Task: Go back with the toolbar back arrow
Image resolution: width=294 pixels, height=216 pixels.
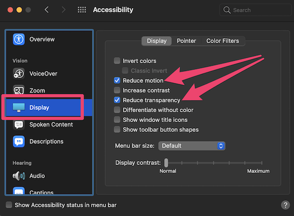Action: click(47, 10)
